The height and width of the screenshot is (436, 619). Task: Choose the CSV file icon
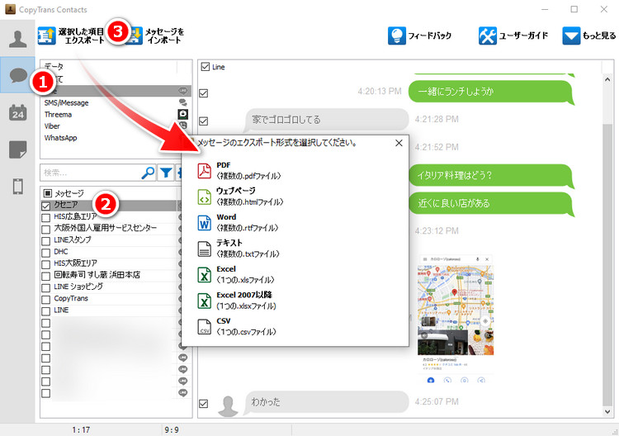tap(204, 327)
